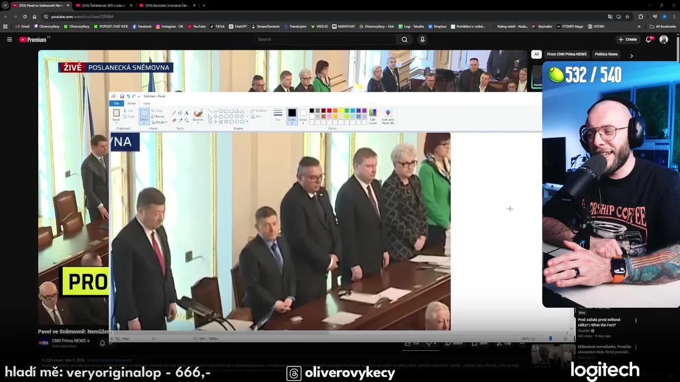Screen dimensions: 680x382
Task: Switch to Šafránková SPD browser tab
Action: 103,5
